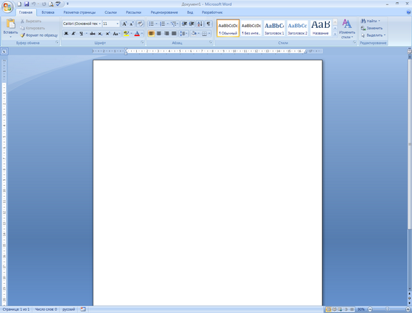412x313 pixels.
Task: Undo the last action in quick access toolbar
Action: (34, 4)
